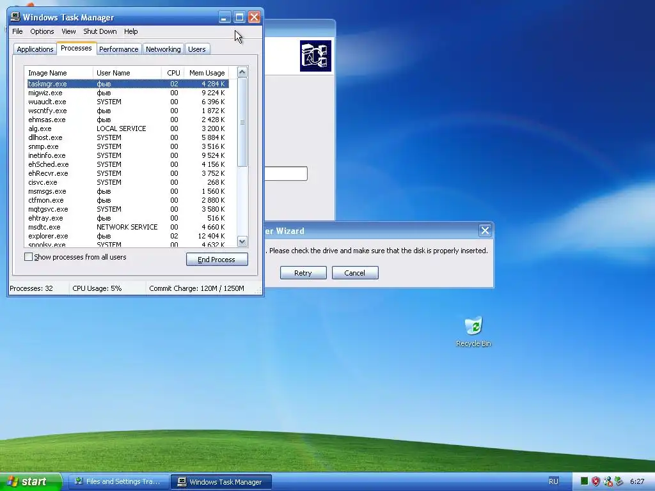Select the ehRecvr.exe process
The image size is (655, 491).
coord(128,173)
